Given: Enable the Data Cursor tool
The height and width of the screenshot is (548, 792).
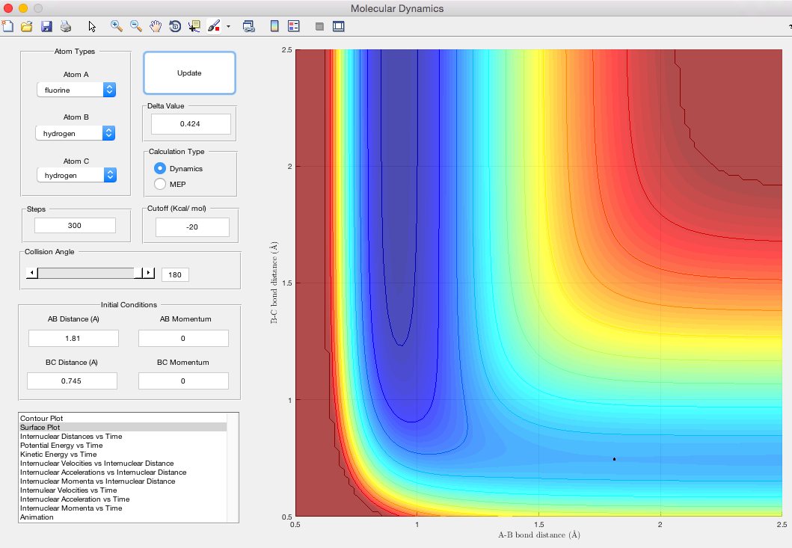Looking at the screenshot, I should click(x=194, y=26).
